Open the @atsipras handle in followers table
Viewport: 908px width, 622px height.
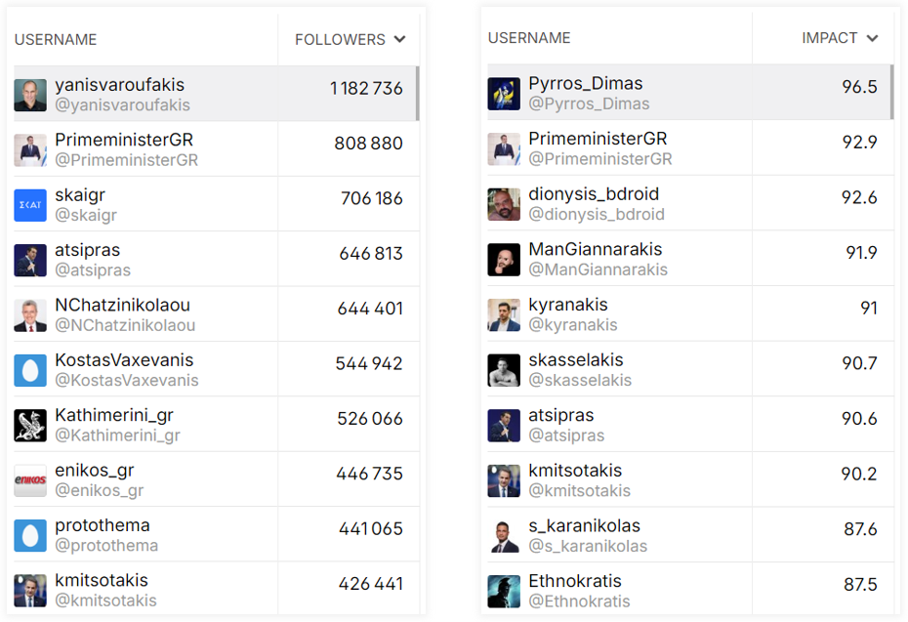click(93, 270)
